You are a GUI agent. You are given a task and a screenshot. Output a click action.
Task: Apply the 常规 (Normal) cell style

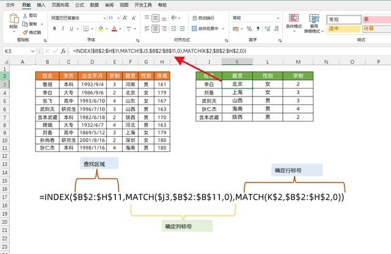tap(344, 20)
